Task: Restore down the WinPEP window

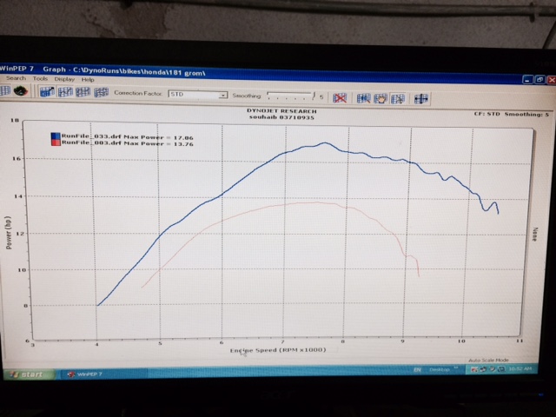Action: pos(539,80)
